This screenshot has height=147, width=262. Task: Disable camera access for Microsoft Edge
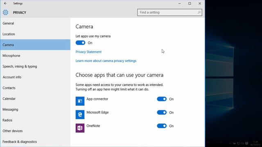[x=162, y=113]
